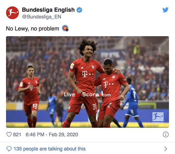Expand conversation with right chevron arrow
175x154 pixels.
166,149
